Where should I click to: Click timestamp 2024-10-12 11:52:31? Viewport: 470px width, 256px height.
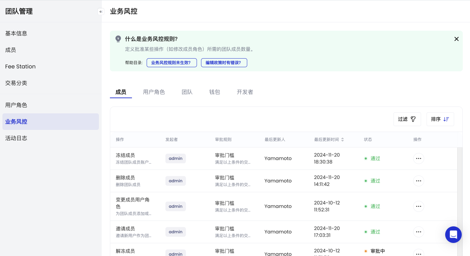[x=327, y=206]
